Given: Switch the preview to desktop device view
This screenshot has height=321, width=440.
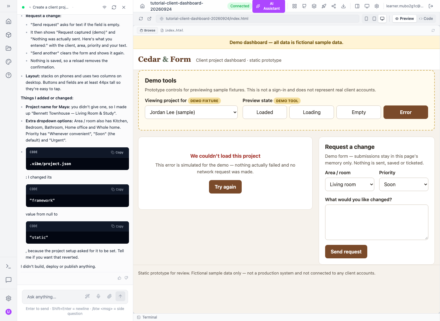Looking at the screenshot, I should (382, 19).
